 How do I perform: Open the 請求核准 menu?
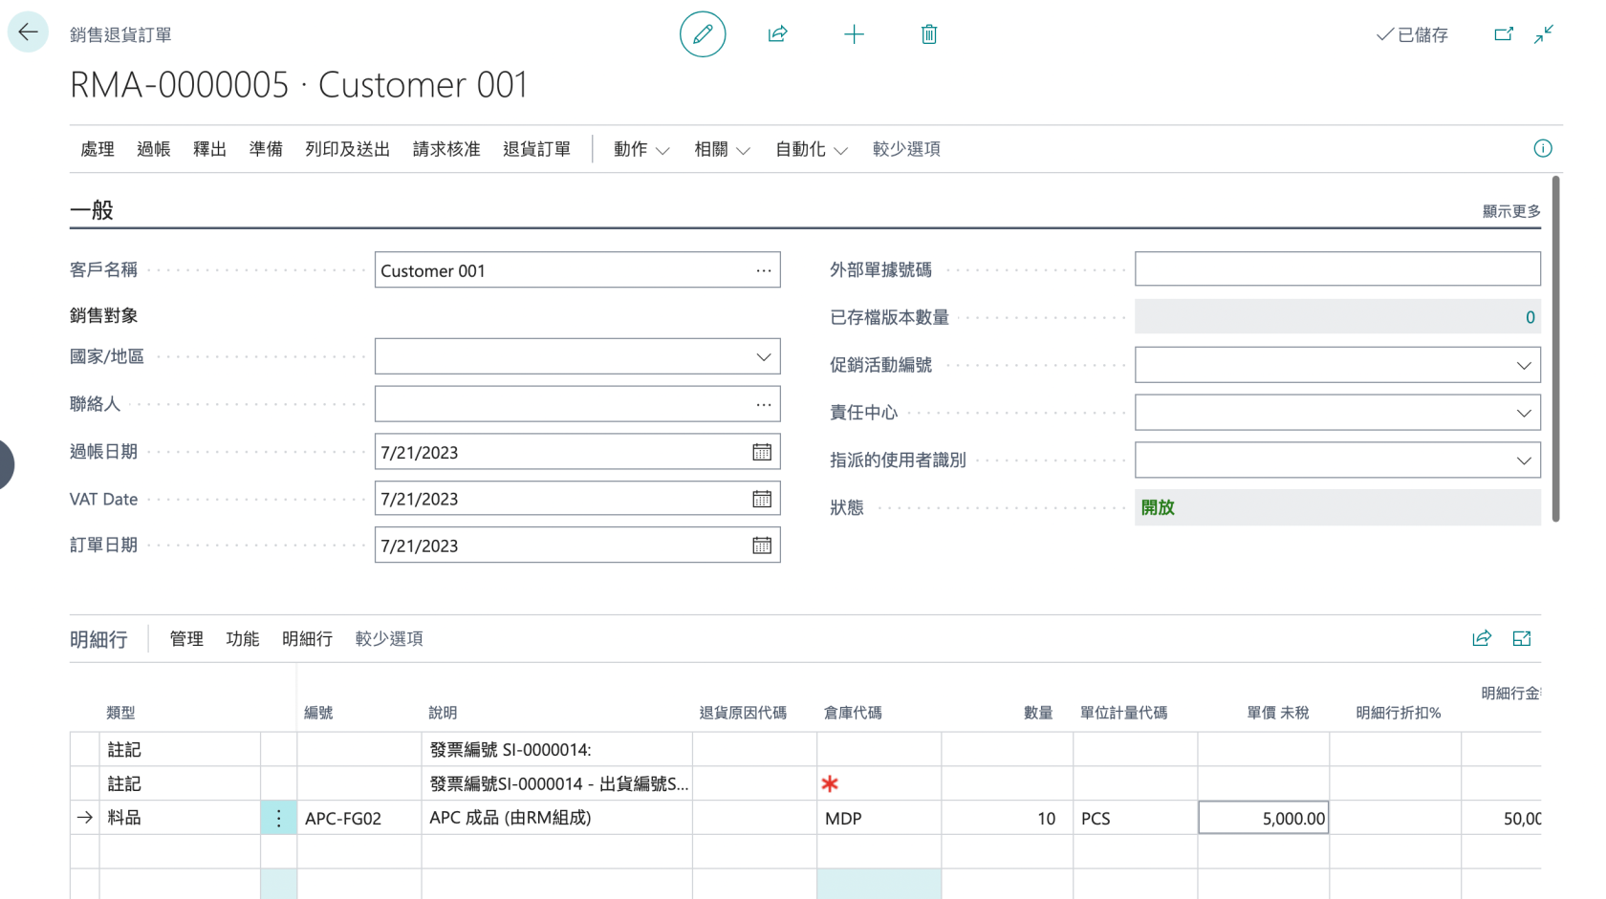pyautogui.click(x=446, y=149)
